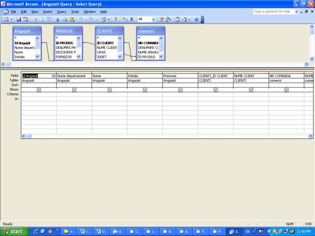Viewport: 315px width, 236px height.
Task: Click the New Object toolbar icon
Action: (184, 19)
